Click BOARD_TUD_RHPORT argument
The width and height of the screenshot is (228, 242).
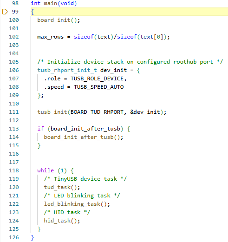tap(97, 112)
